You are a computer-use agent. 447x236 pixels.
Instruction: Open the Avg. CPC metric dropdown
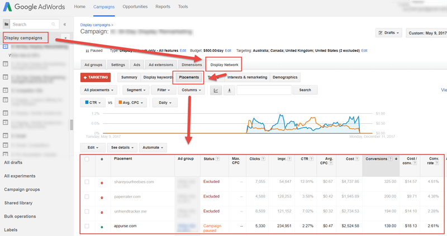click(131, 103)
